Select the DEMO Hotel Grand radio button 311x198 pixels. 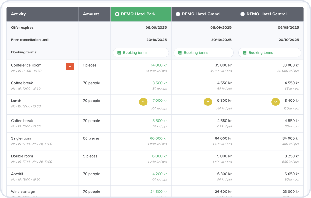click(x=178, y=14)
